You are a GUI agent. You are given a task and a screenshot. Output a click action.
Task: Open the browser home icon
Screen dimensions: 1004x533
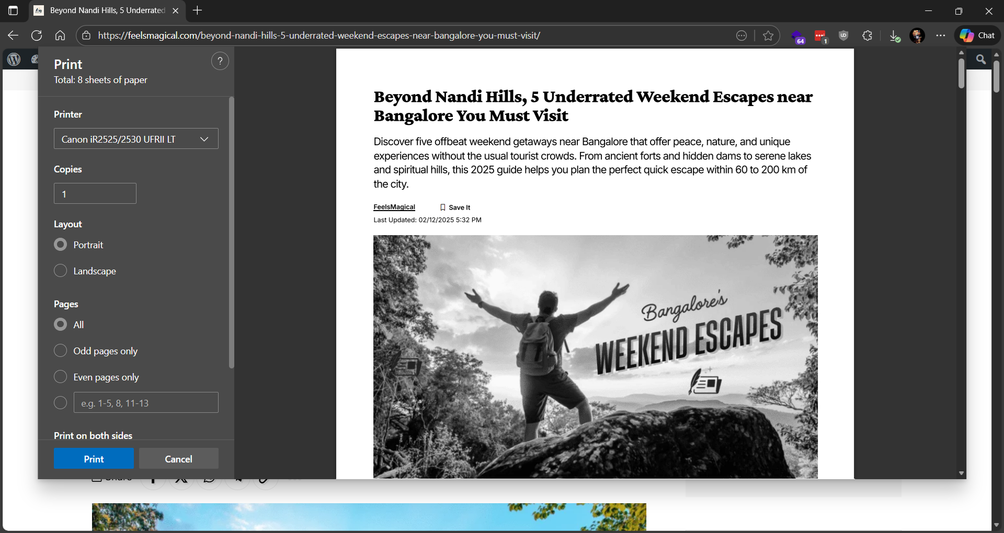pyautogui.click(x=60, y=36)
